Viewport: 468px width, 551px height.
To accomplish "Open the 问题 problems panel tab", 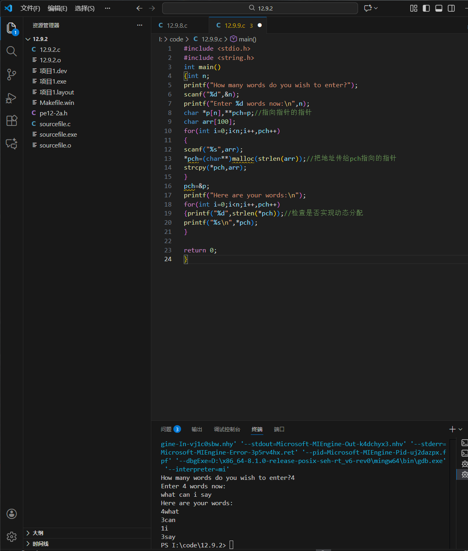I will click(171, 429).
